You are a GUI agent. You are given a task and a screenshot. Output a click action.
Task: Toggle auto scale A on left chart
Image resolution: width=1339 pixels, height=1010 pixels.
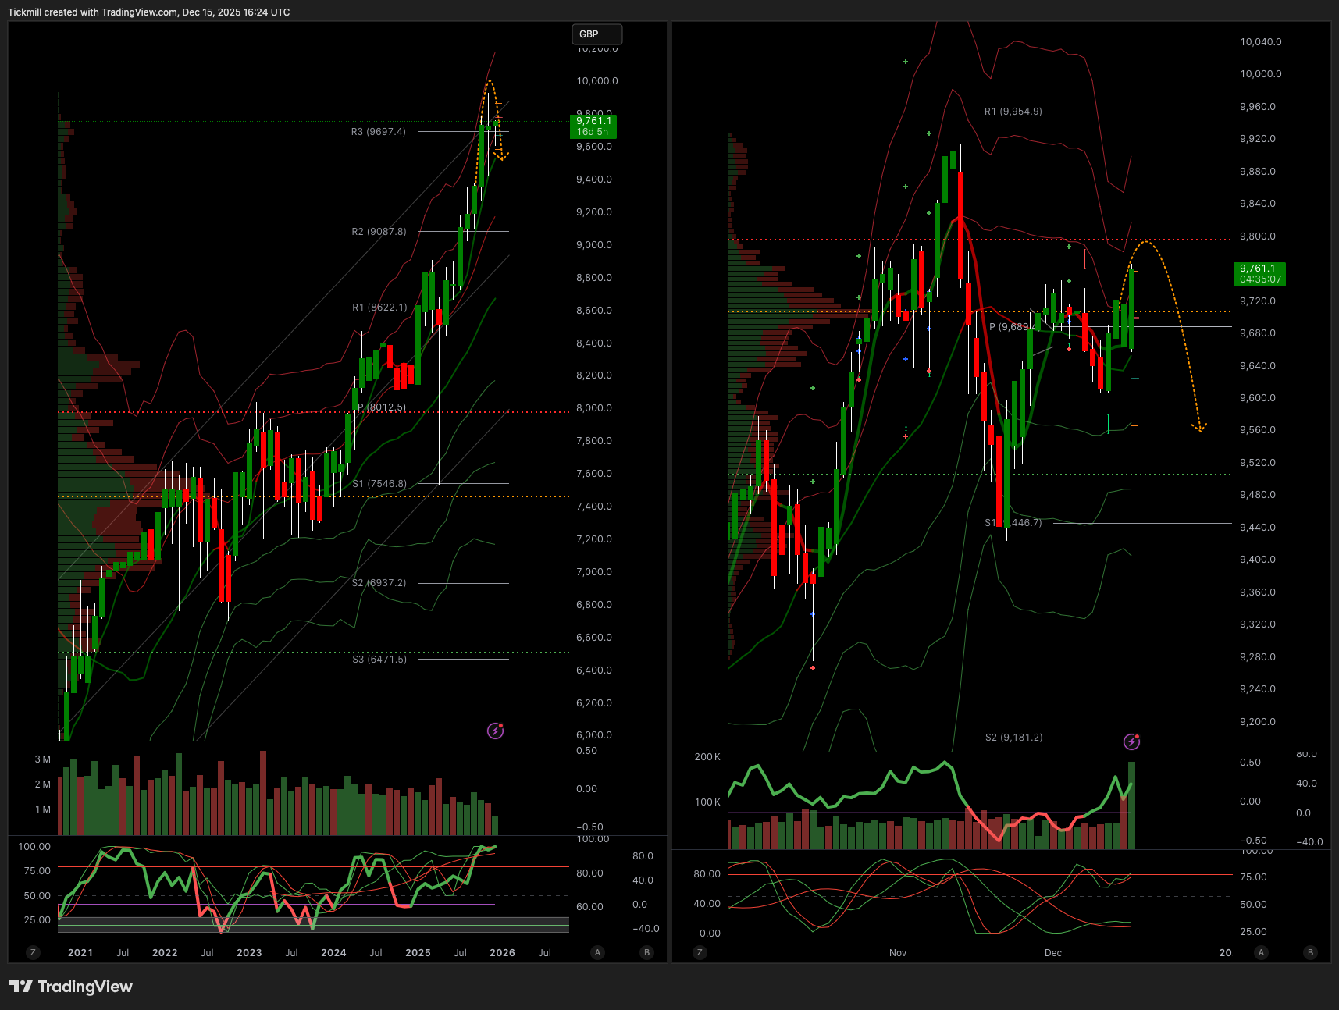click(597, 952)
